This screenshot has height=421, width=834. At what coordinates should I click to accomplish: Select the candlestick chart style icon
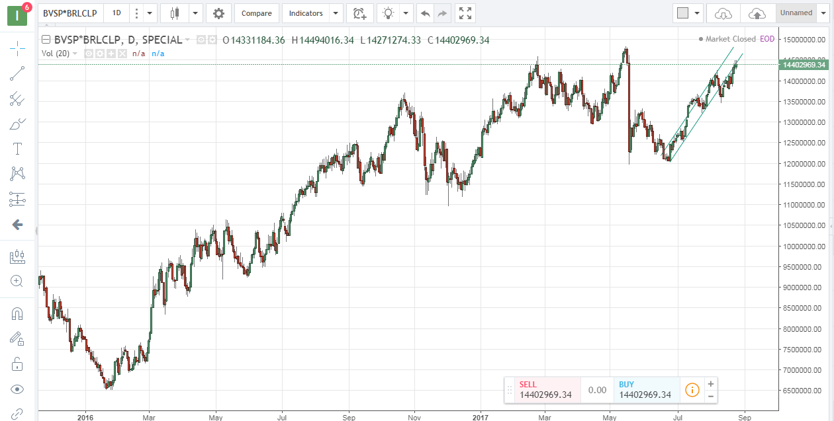(175, 13)
